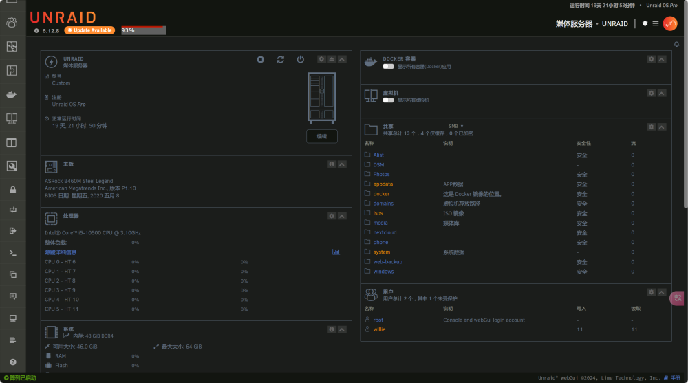Viewport: 688px width, 383px height.
Task: Click the eject-style icon on the UNRAID tile
Action: (x=332, y=58)
